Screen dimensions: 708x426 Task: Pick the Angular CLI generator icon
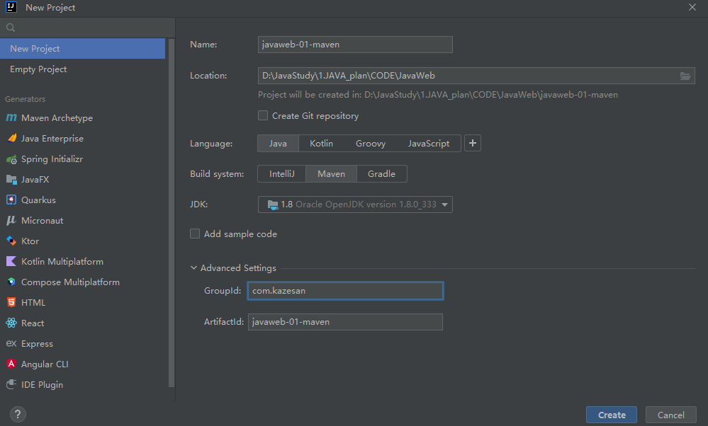coord(11,364)
